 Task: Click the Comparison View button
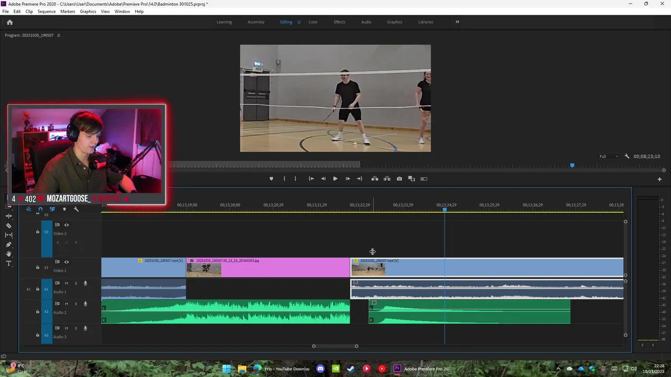pyautogui.click(x=412, y=179)
